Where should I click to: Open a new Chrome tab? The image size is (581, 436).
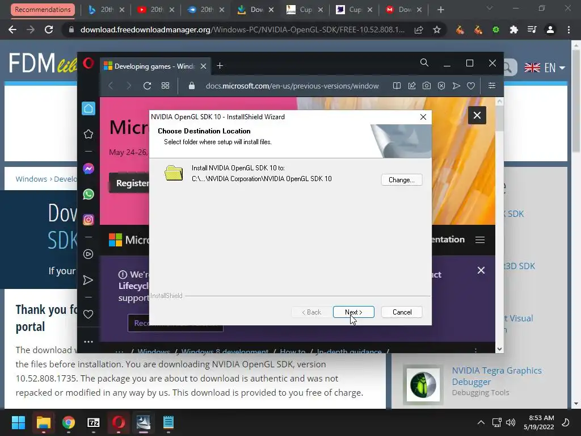440,10
